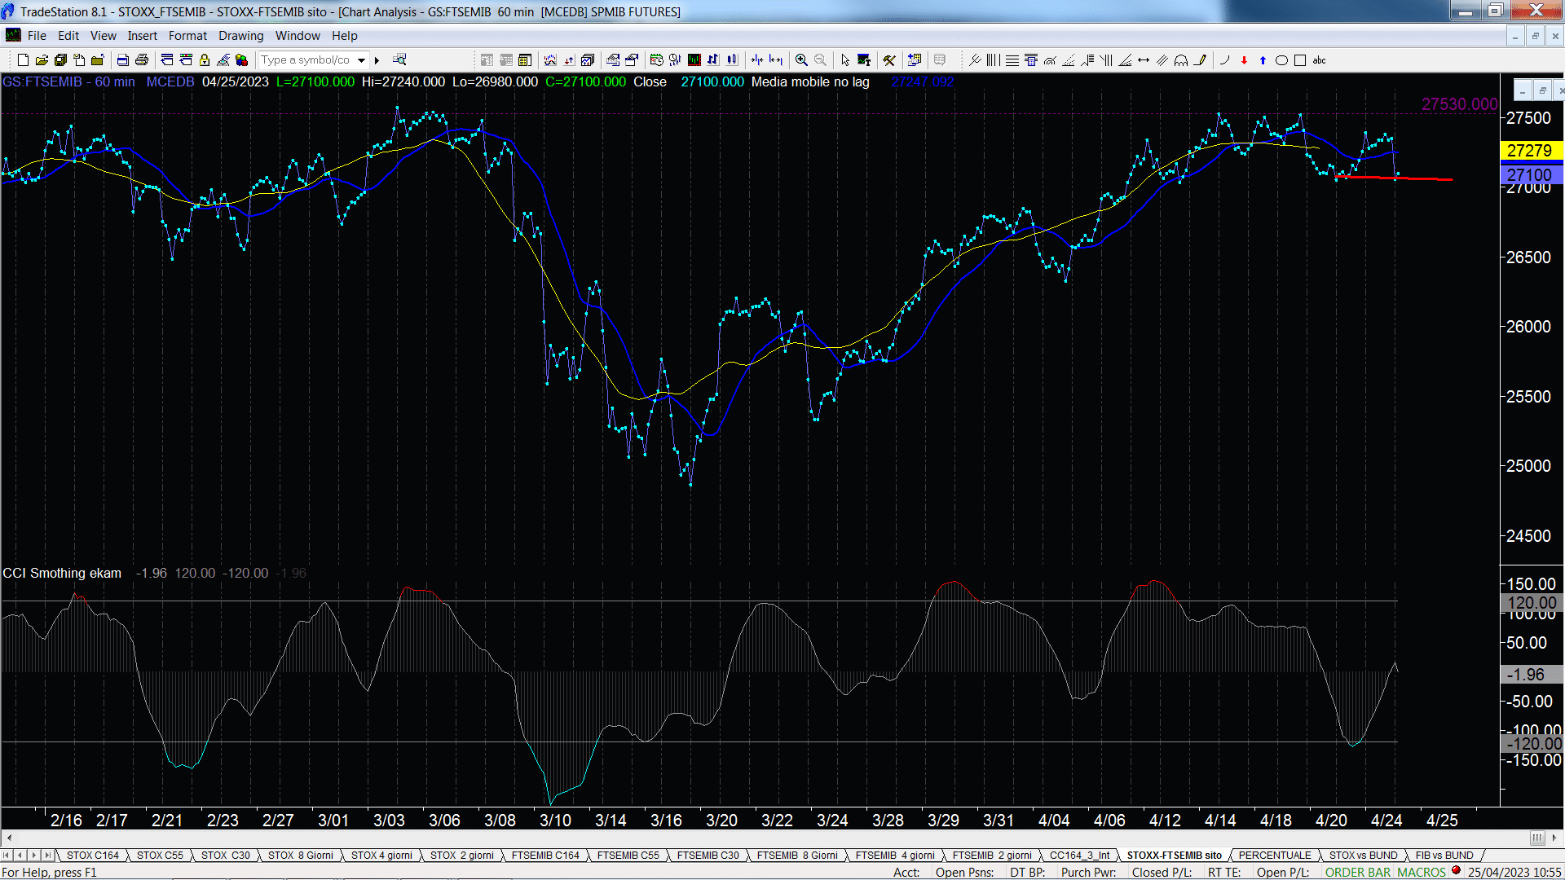Switch to the FIB vs BUND tab
The height and width of the screenshot is (880, 1565).
1444,855
